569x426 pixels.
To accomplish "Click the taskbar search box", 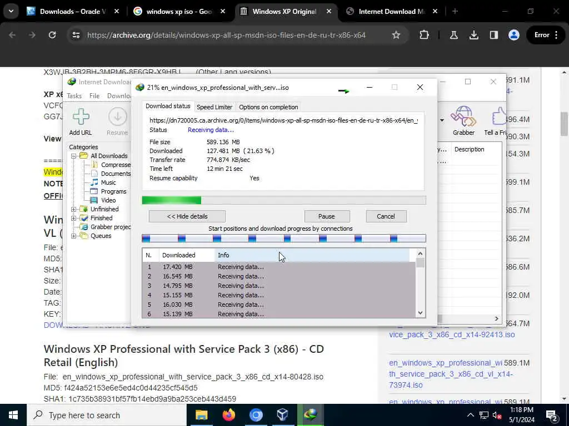I will [107, 415].
